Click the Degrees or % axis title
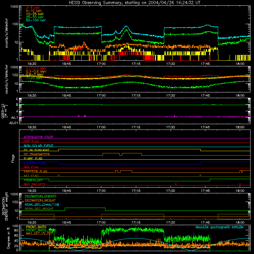 (x=8, y=238)
